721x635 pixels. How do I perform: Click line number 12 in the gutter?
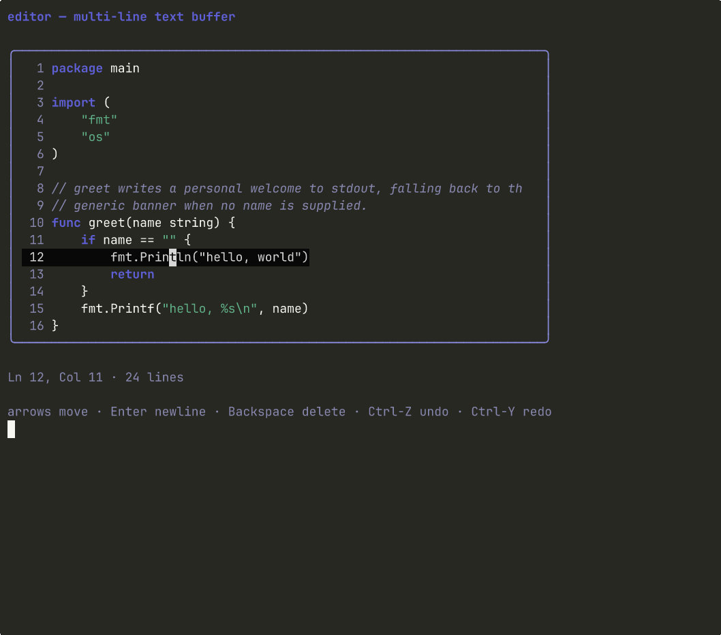click(37, 257)
